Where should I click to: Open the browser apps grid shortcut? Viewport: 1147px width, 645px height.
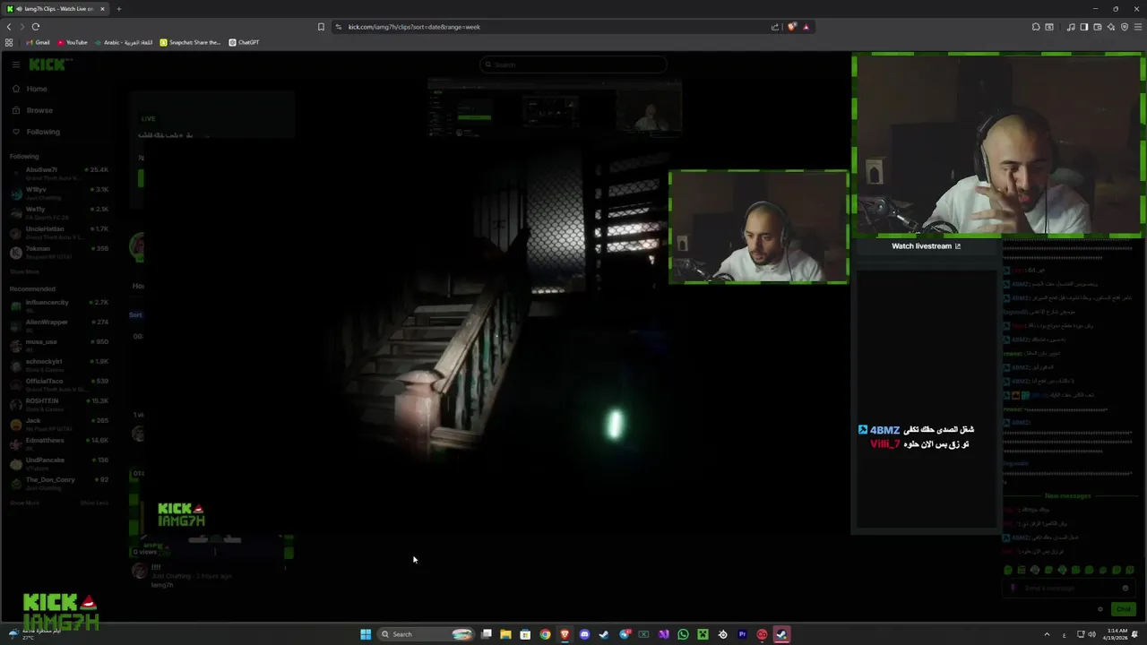pos(9,42)
